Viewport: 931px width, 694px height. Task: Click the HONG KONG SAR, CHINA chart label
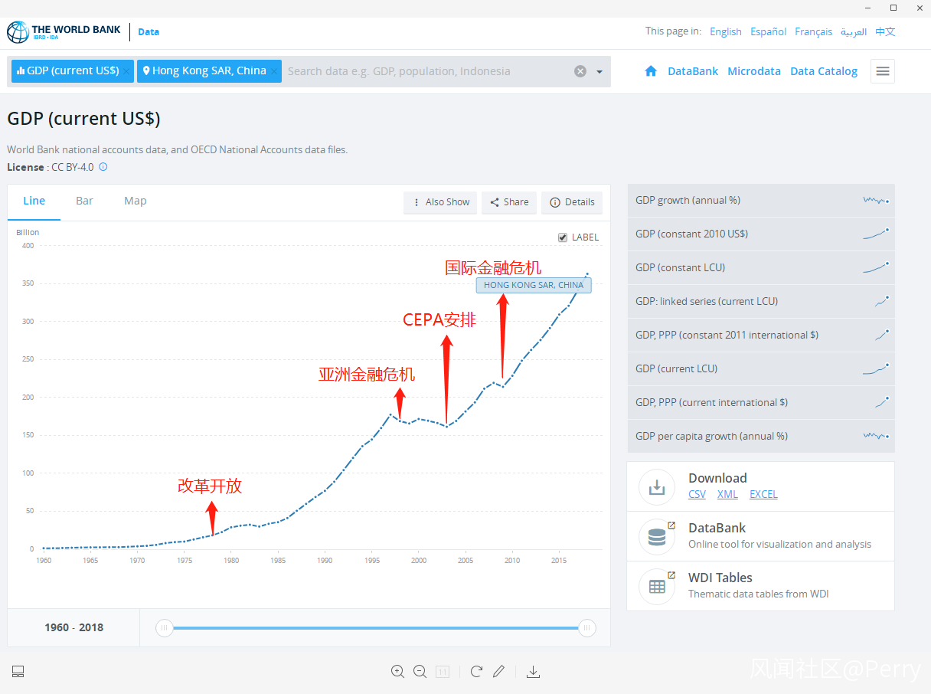click(534, 285)
